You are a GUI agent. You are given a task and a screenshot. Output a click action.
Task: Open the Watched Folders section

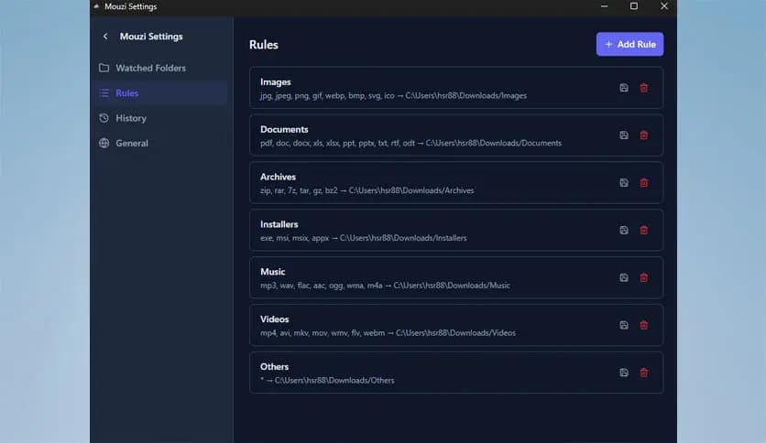point(160,68)
